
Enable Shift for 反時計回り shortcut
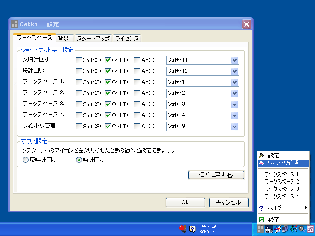point(79,60)
